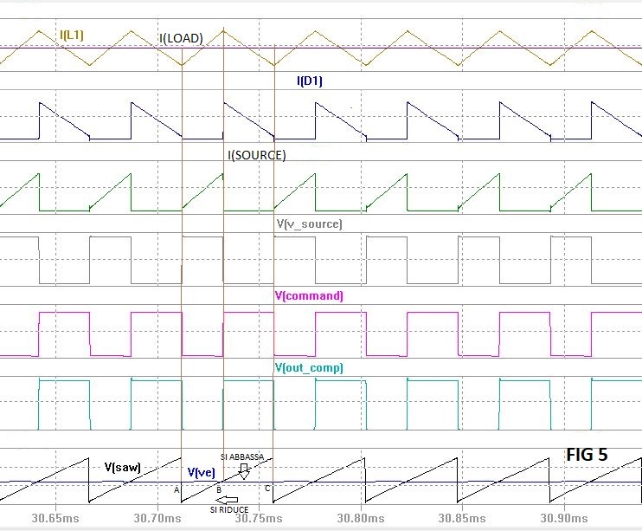Viewport: 642px width, 531px height.
Task: Select the I(SOURCE) trace label
Action: [257, 155]
